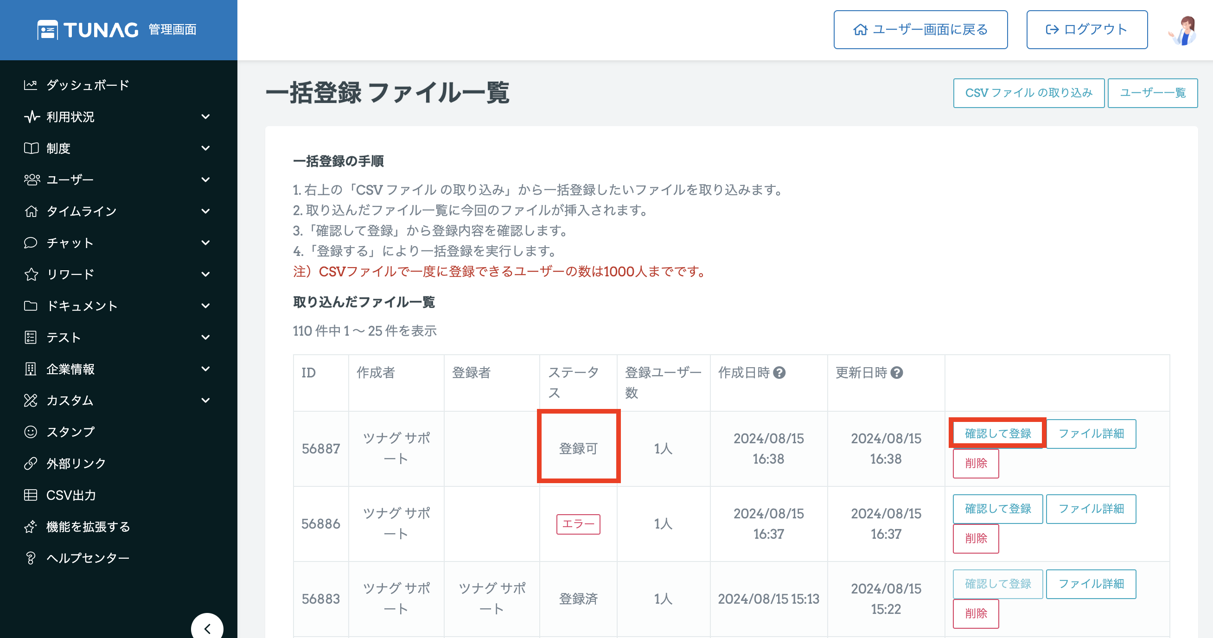Click the ユーザー people icon

(x=32, y=180)
